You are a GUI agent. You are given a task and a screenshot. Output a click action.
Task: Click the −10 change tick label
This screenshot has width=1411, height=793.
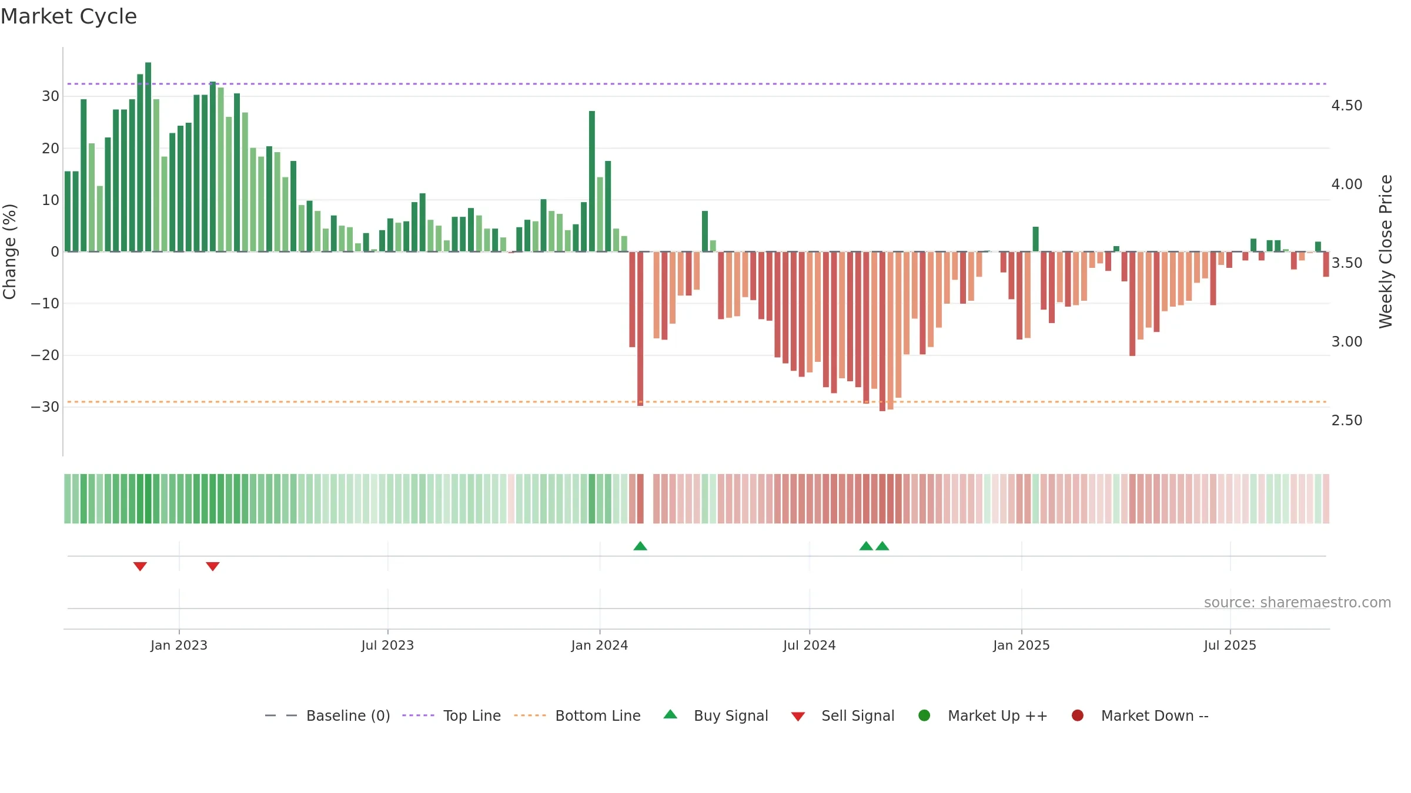click(45, 304)
